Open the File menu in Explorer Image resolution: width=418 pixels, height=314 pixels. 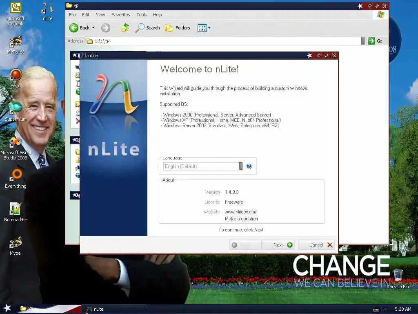click(x=72, y=15)
